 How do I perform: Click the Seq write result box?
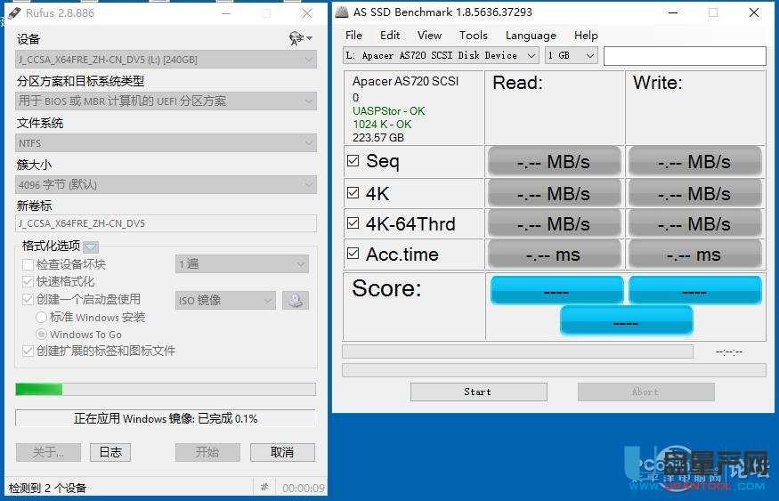coord(694,161)
